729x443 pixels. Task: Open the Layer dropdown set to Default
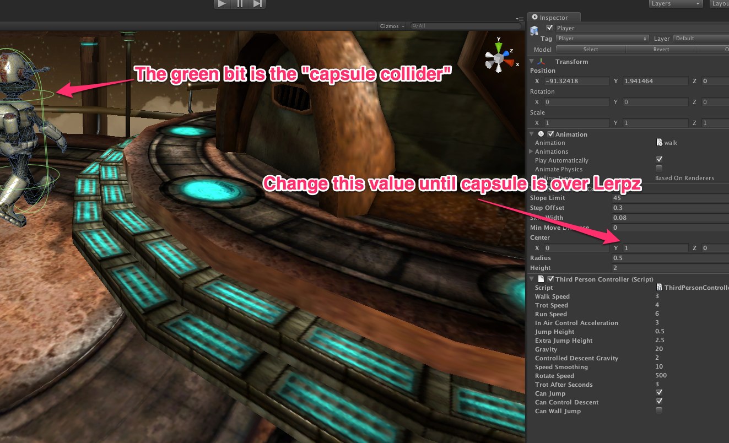click(701, 38)
